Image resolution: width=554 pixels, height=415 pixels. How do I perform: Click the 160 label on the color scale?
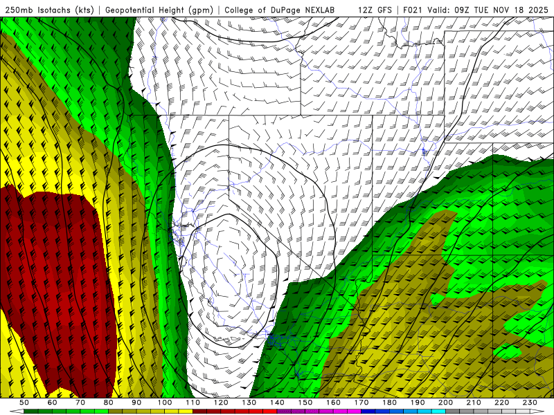point(334,403)
